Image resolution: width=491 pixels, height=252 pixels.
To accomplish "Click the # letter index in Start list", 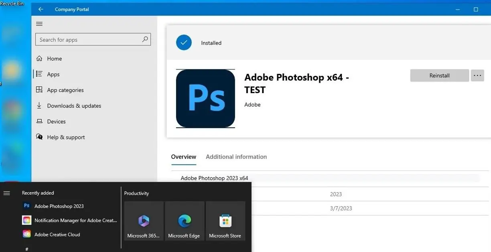I will pyautogui.click(x=27, y=249).
